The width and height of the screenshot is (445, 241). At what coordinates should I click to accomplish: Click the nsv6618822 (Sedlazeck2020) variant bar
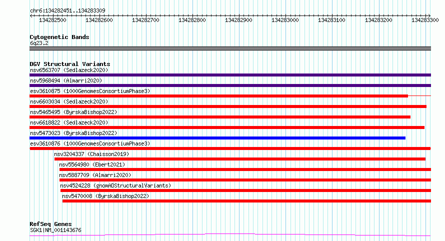tap(227, 127)
